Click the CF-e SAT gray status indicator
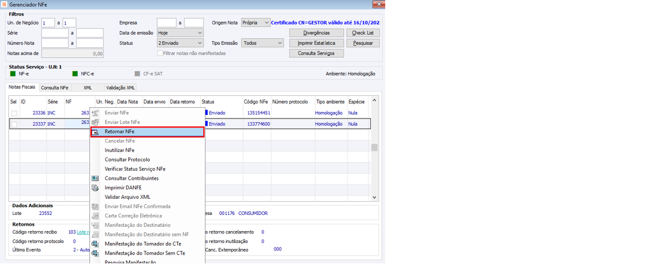The image size is (647, 264). pos(137,74)
